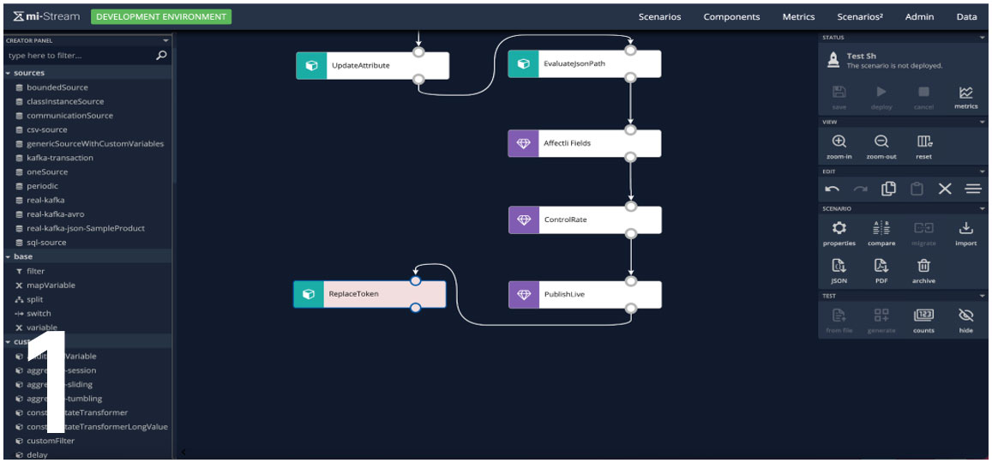This screenshot has width=992, height=463.
Task: Open scenario properties gear icon
Action: click(839, 229)
